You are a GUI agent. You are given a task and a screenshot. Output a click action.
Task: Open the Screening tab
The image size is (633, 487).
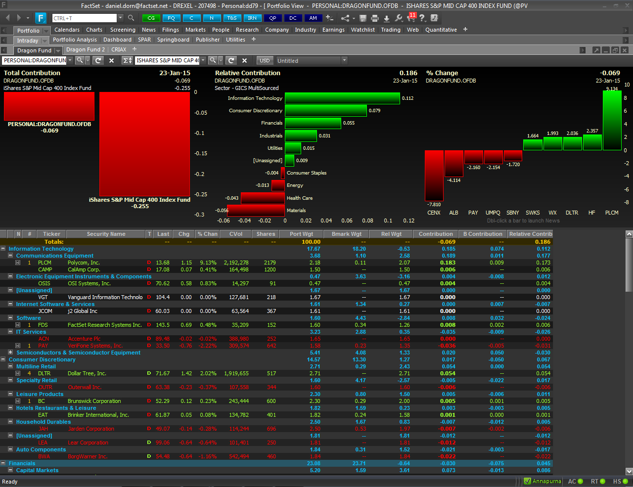click(x=123, y=30)
